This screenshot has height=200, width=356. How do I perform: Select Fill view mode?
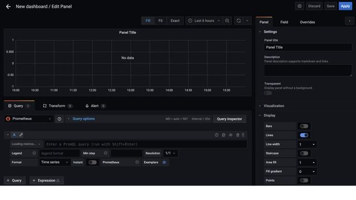click(148, 21)
